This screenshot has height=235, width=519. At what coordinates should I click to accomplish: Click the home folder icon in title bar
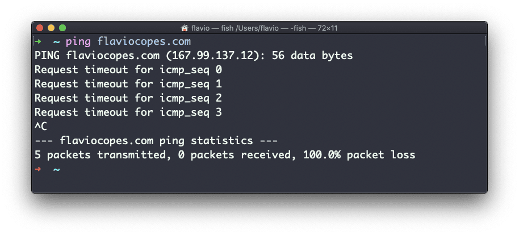point(185,28)
